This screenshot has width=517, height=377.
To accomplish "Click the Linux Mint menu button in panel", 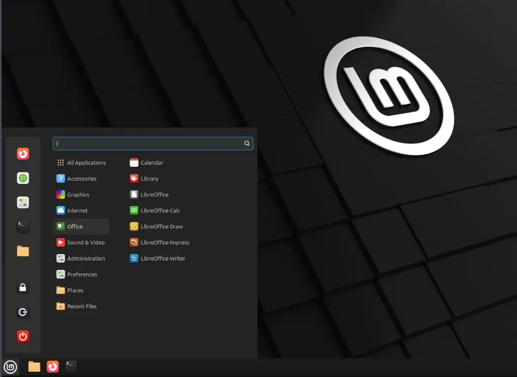I will 10,367.
